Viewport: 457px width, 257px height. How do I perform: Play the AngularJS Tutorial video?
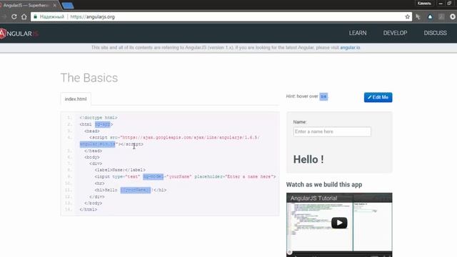[x=339, y=223]
